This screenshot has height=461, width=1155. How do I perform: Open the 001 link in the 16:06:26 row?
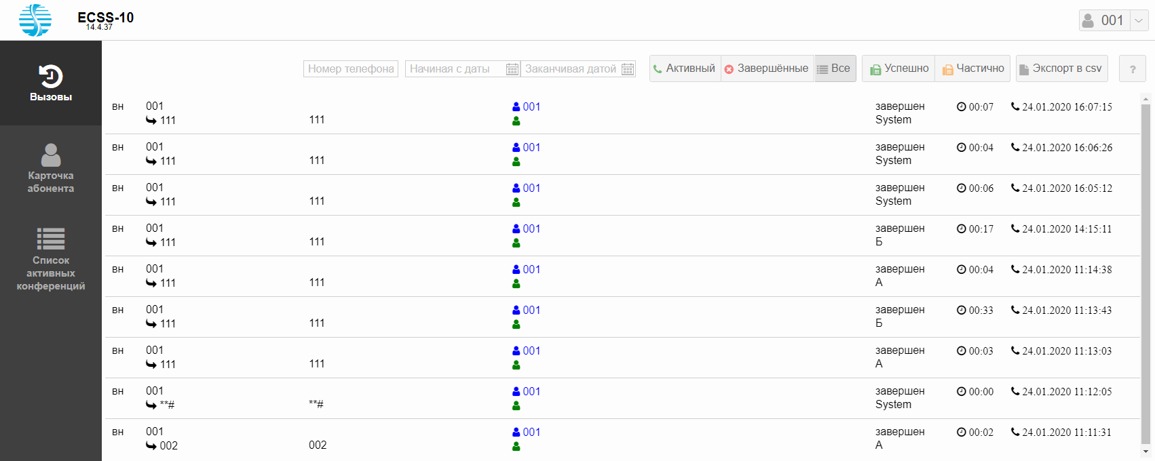pos(531,147)
